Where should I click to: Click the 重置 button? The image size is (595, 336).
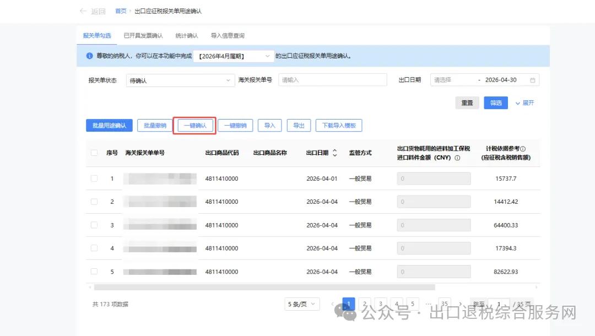point(467,103)
